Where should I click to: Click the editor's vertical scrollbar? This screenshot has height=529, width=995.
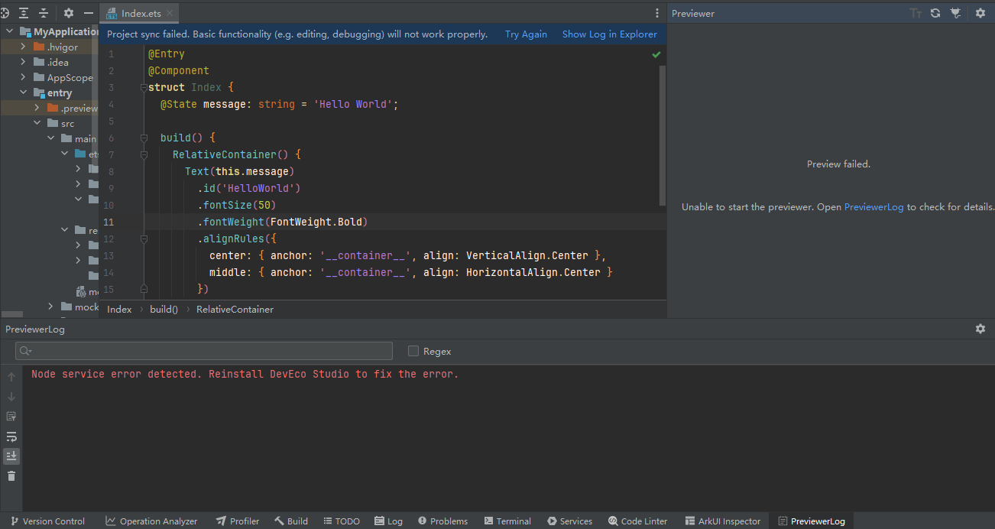click(x=663, y=134)
